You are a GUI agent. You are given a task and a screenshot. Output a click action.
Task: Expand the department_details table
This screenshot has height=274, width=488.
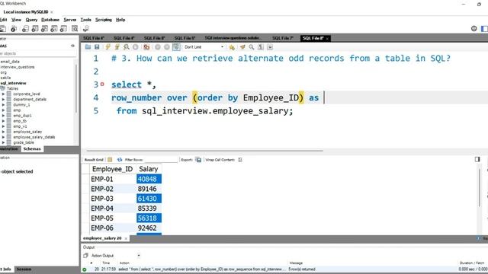[3, 100]
